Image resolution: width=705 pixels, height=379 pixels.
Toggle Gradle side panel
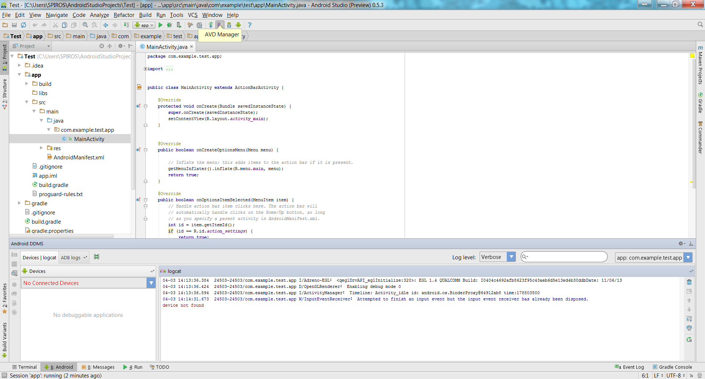coord(700,102)
